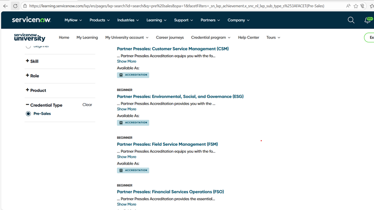
Task: Click the favorites star icon in address bar
Action: pyautogui.click(x=356, y=6)
